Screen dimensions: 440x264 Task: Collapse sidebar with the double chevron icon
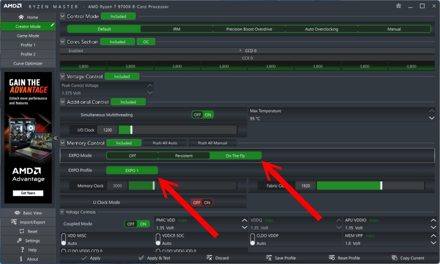tap(55, 138)
